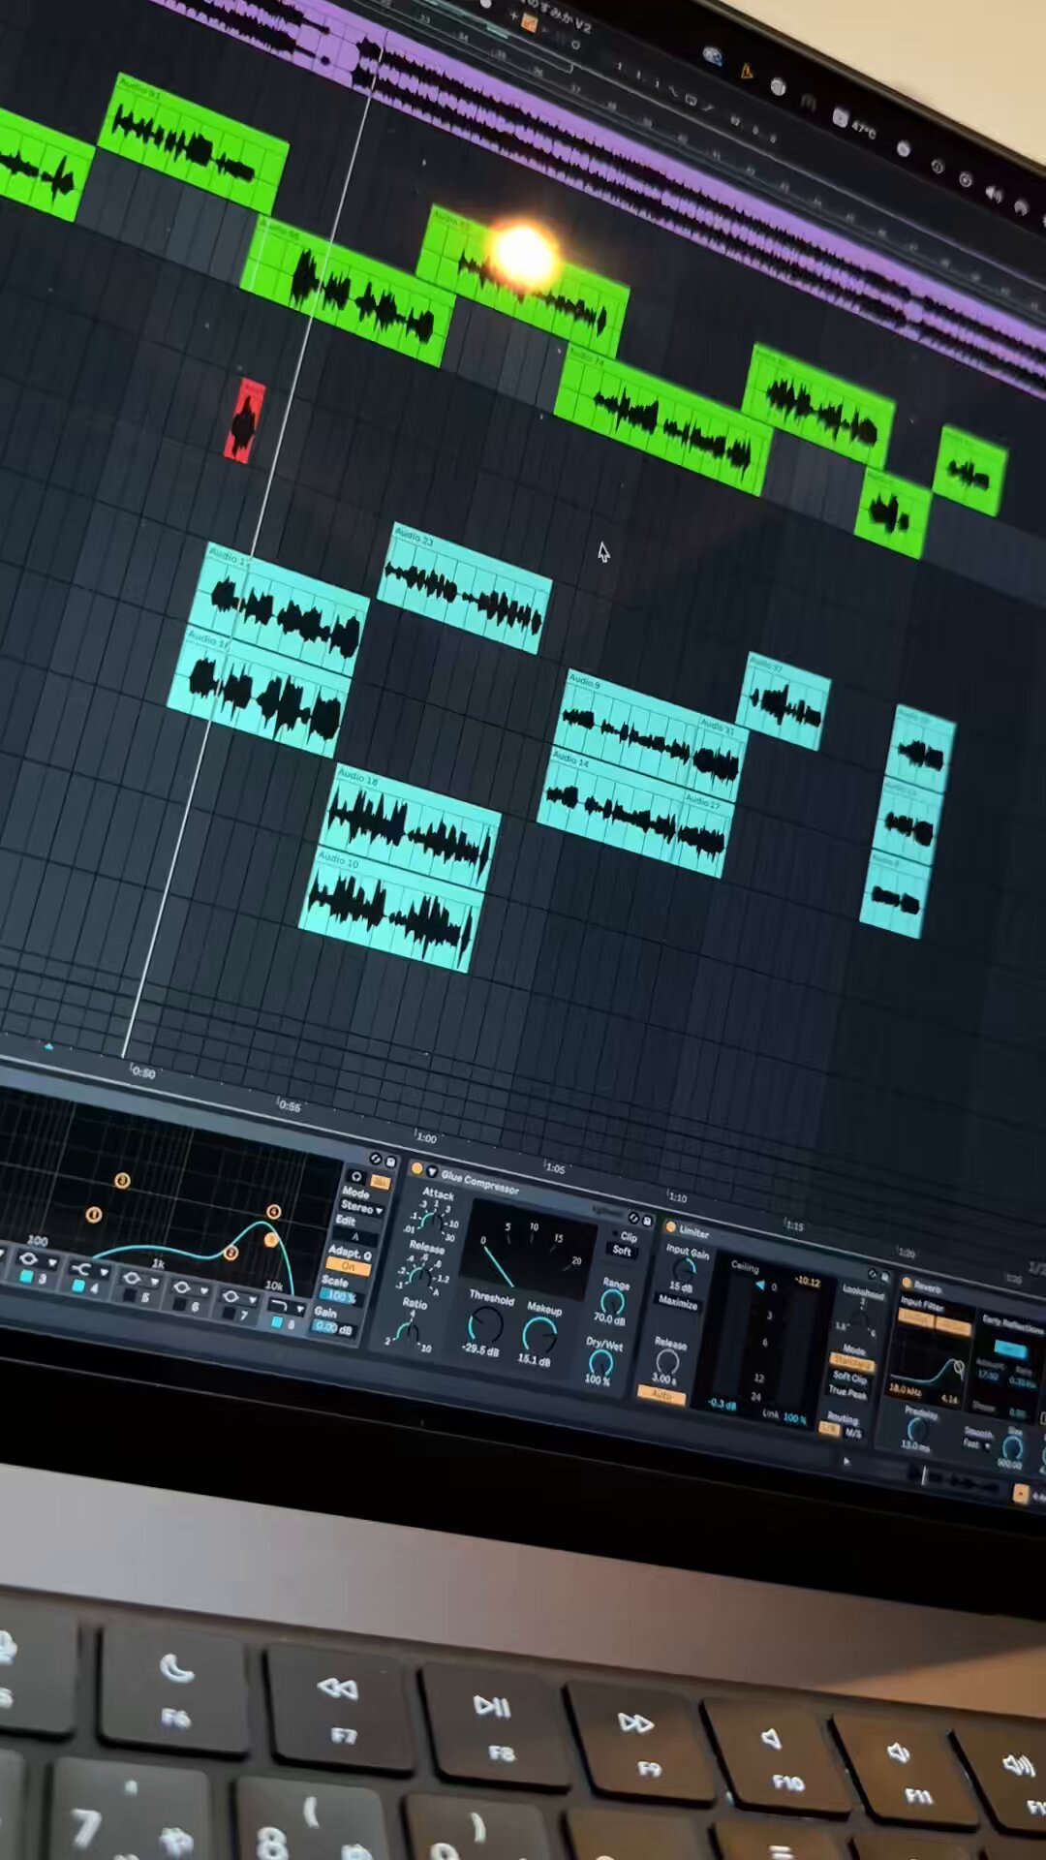
Task: Select EQ filter node 3 on curve
Action: [122, 1181]
